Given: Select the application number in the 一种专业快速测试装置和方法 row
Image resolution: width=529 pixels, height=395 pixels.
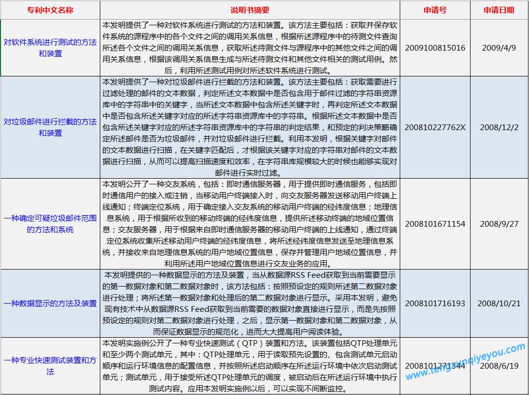Looking at the screenshot, I should point(435,366).
